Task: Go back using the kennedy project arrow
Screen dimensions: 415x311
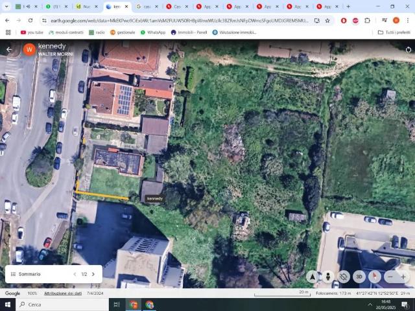Action: 9,49
